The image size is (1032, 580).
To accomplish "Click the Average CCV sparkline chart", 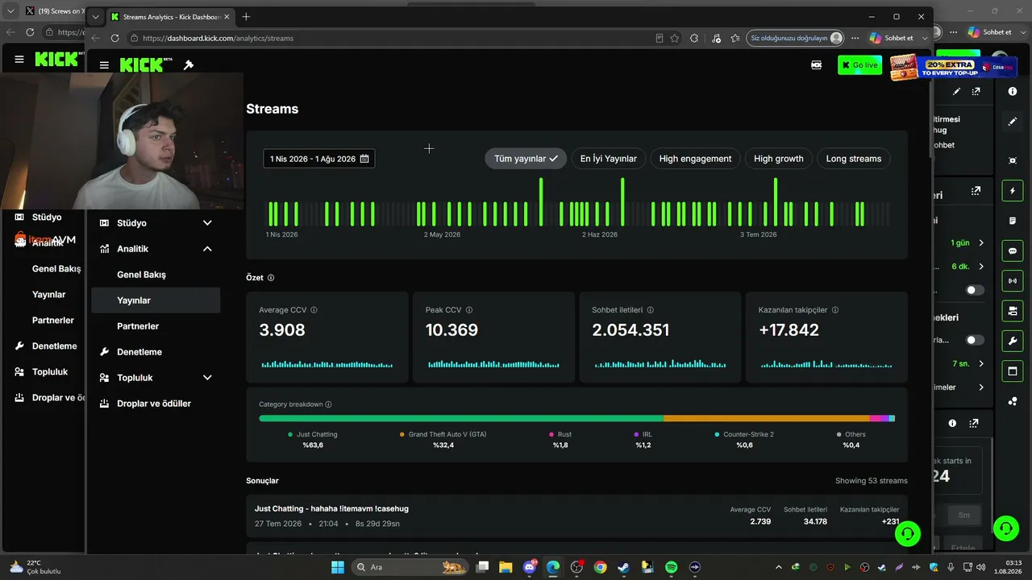I will (x=327, y=363).
